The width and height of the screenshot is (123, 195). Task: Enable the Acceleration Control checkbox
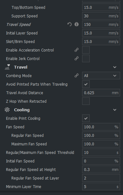(86, 50)
